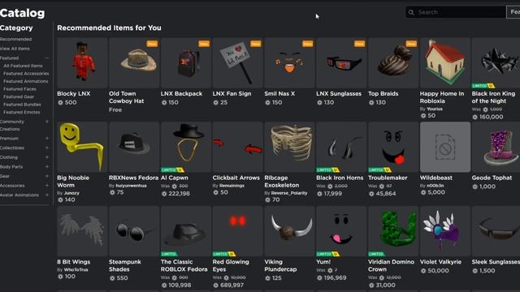
Task: Click the Geode Tophat image
Action: 496,147
